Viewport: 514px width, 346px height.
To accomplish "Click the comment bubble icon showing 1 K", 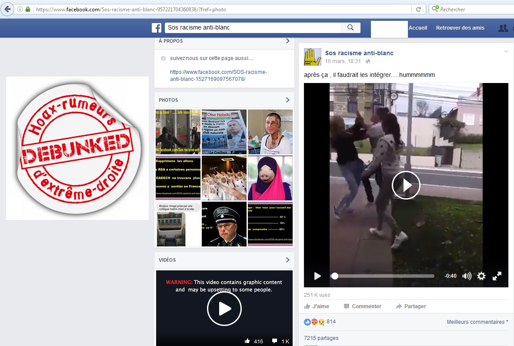I will coord(274,341).
